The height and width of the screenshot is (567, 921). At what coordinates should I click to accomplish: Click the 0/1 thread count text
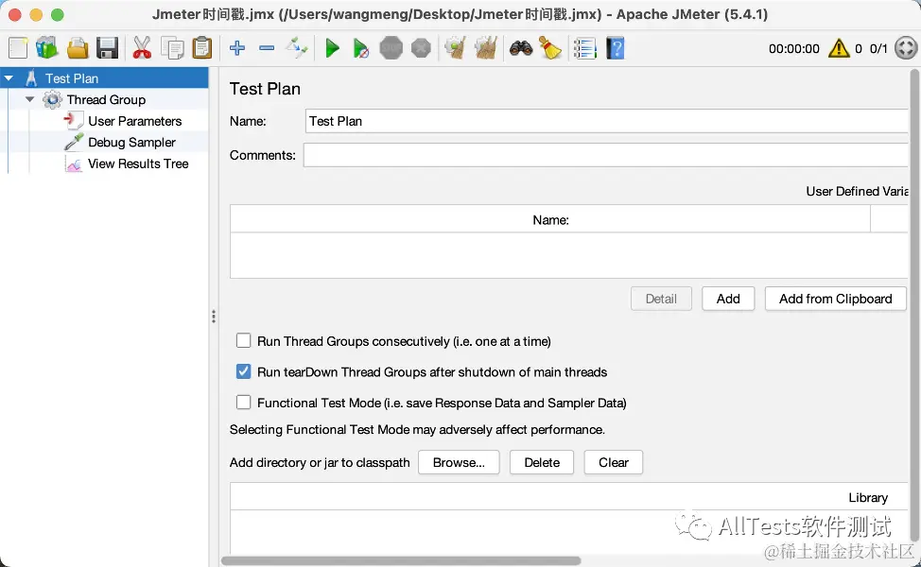(878, 49)
